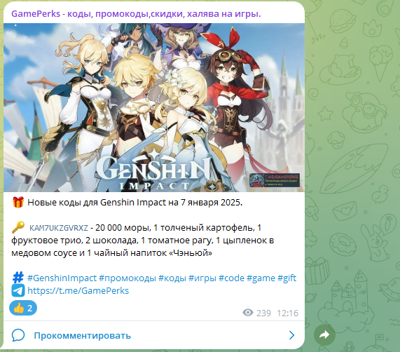This screenshot has width=400, height=352.
Task: Open comments via the right chevron arrow
Action: pos(292,335)
